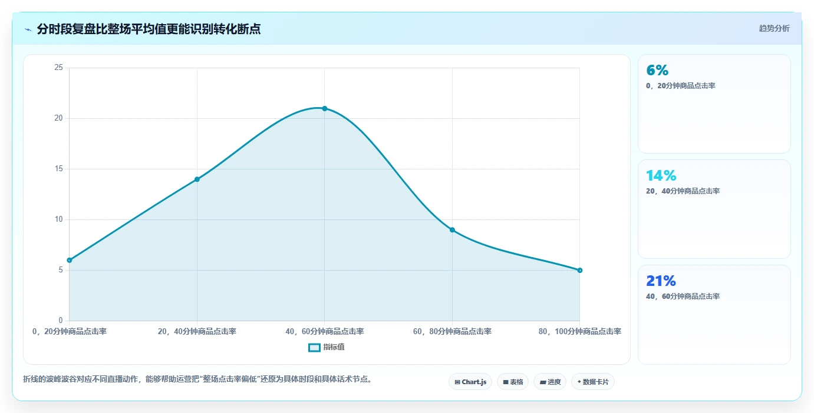The width and height of the screenshot is (814, 413).
Task: Click the 6% card's 0,20分钟商品点击率 caption
Action: [x=681, y=86]
